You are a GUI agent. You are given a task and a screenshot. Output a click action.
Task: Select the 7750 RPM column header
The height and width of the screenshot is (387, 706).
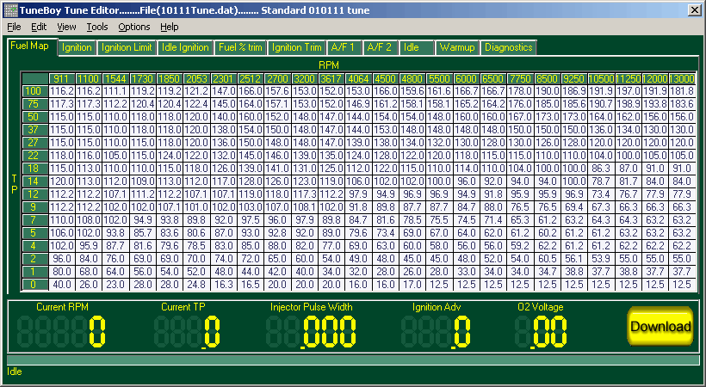point(521,79)
